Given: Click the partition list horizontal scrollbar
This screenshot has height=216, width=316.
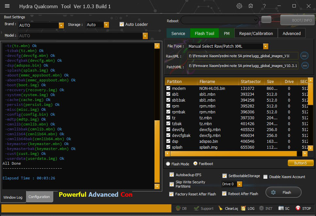Looking at the screenshot, I should pos(233,154).
